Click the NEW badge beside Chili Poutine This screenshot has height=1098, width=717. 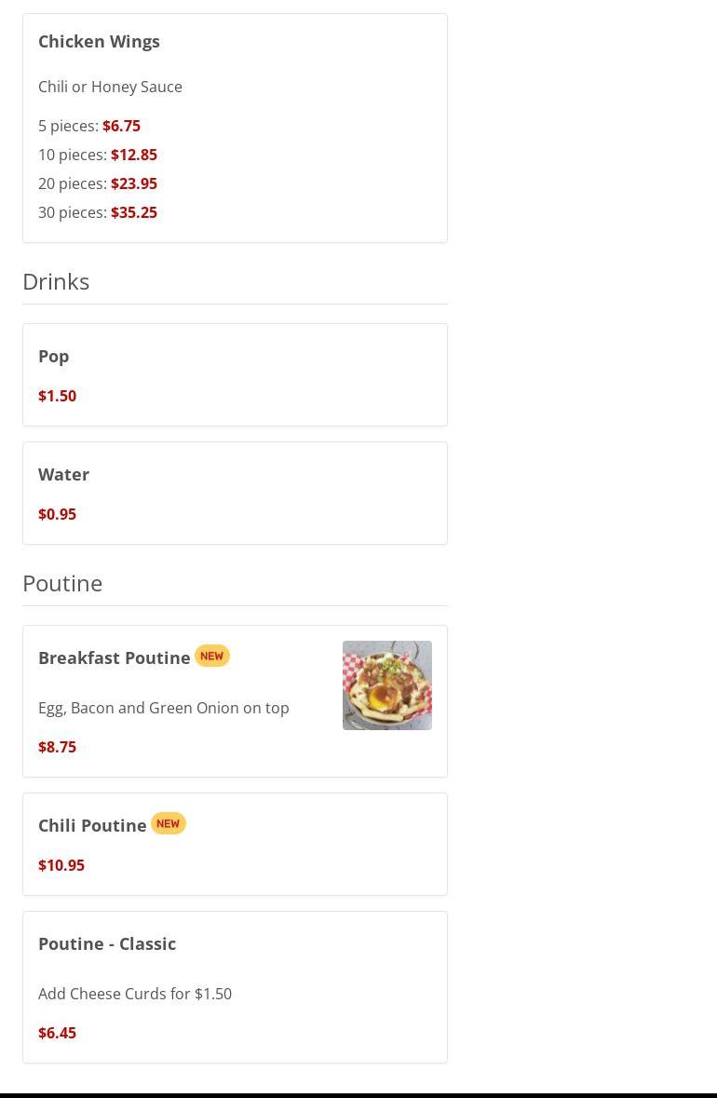coord(169,823)
